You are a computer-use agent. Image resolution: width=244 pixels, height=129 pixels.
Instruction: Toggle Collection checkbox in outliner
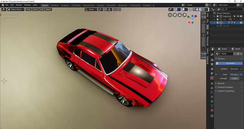coord(218,16)
